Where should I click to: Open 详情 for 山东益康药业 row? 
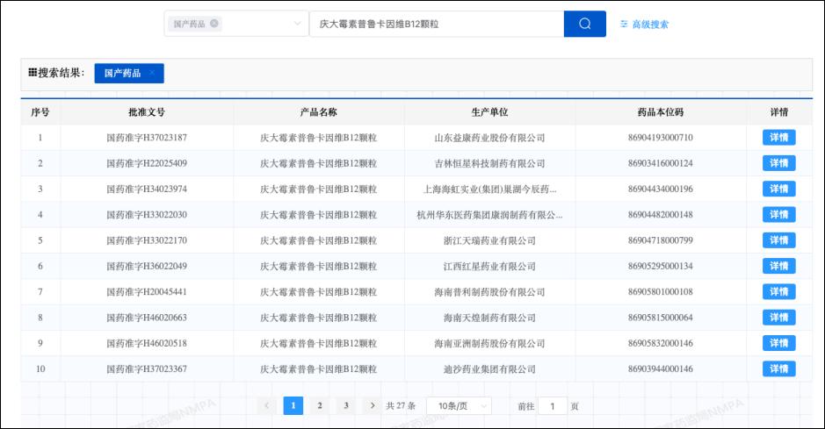coord(778,138)
